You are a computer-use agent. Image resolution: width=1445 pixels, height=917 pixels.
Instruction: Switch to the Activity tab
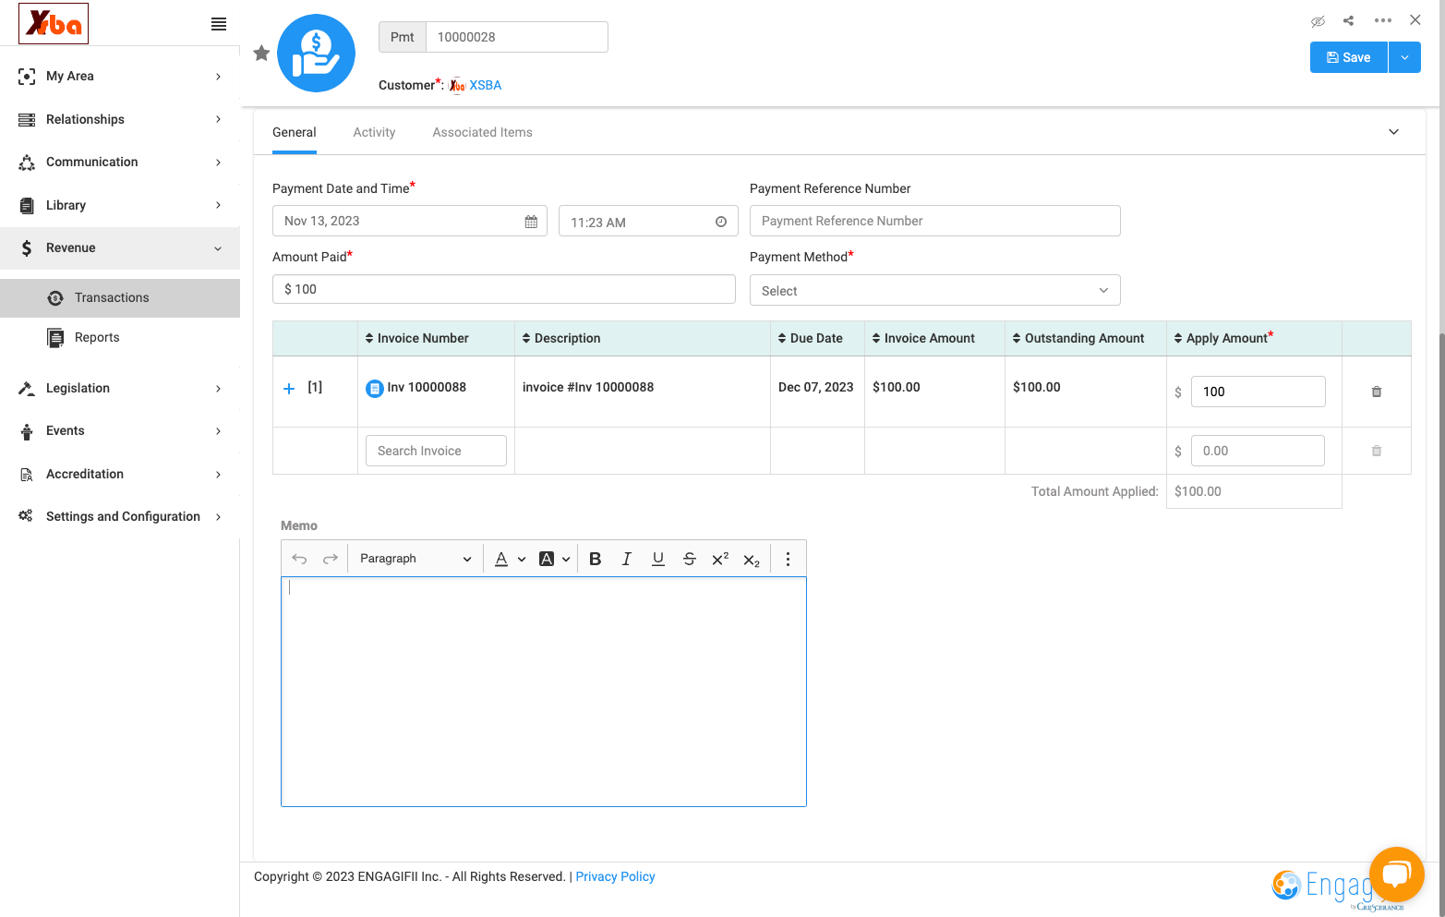(x=374, y=132)
